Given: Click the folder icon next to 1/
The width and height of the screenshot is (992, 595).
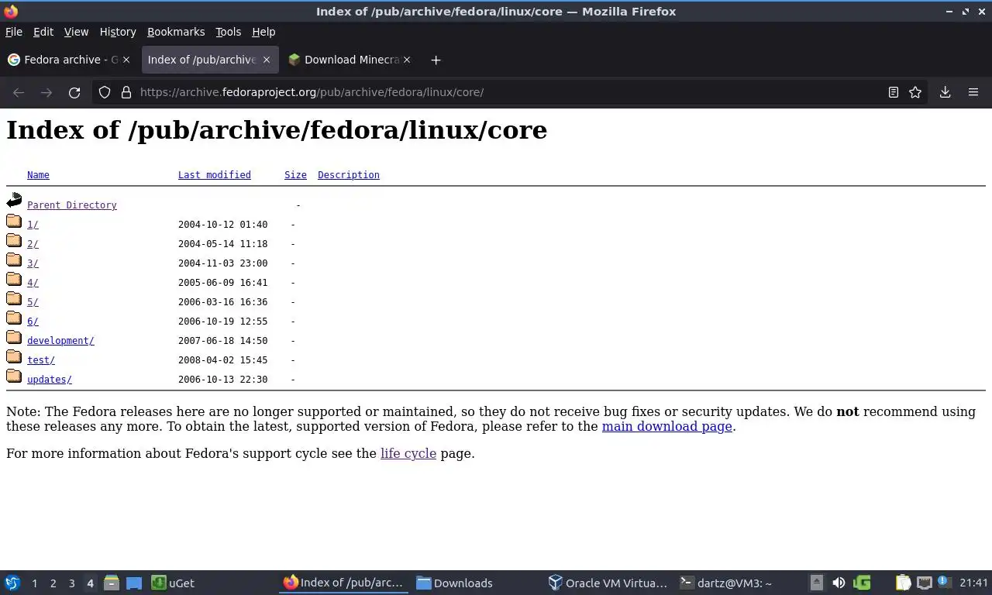Looking at the screenshot, I should tap(14, 222).
